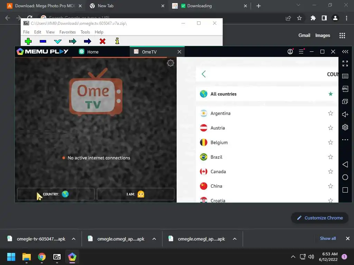The width and height of the screenshot is (354, 265).
Task: Click the 7-Zip Copy arrow icon
Action: tap(73, 41)
